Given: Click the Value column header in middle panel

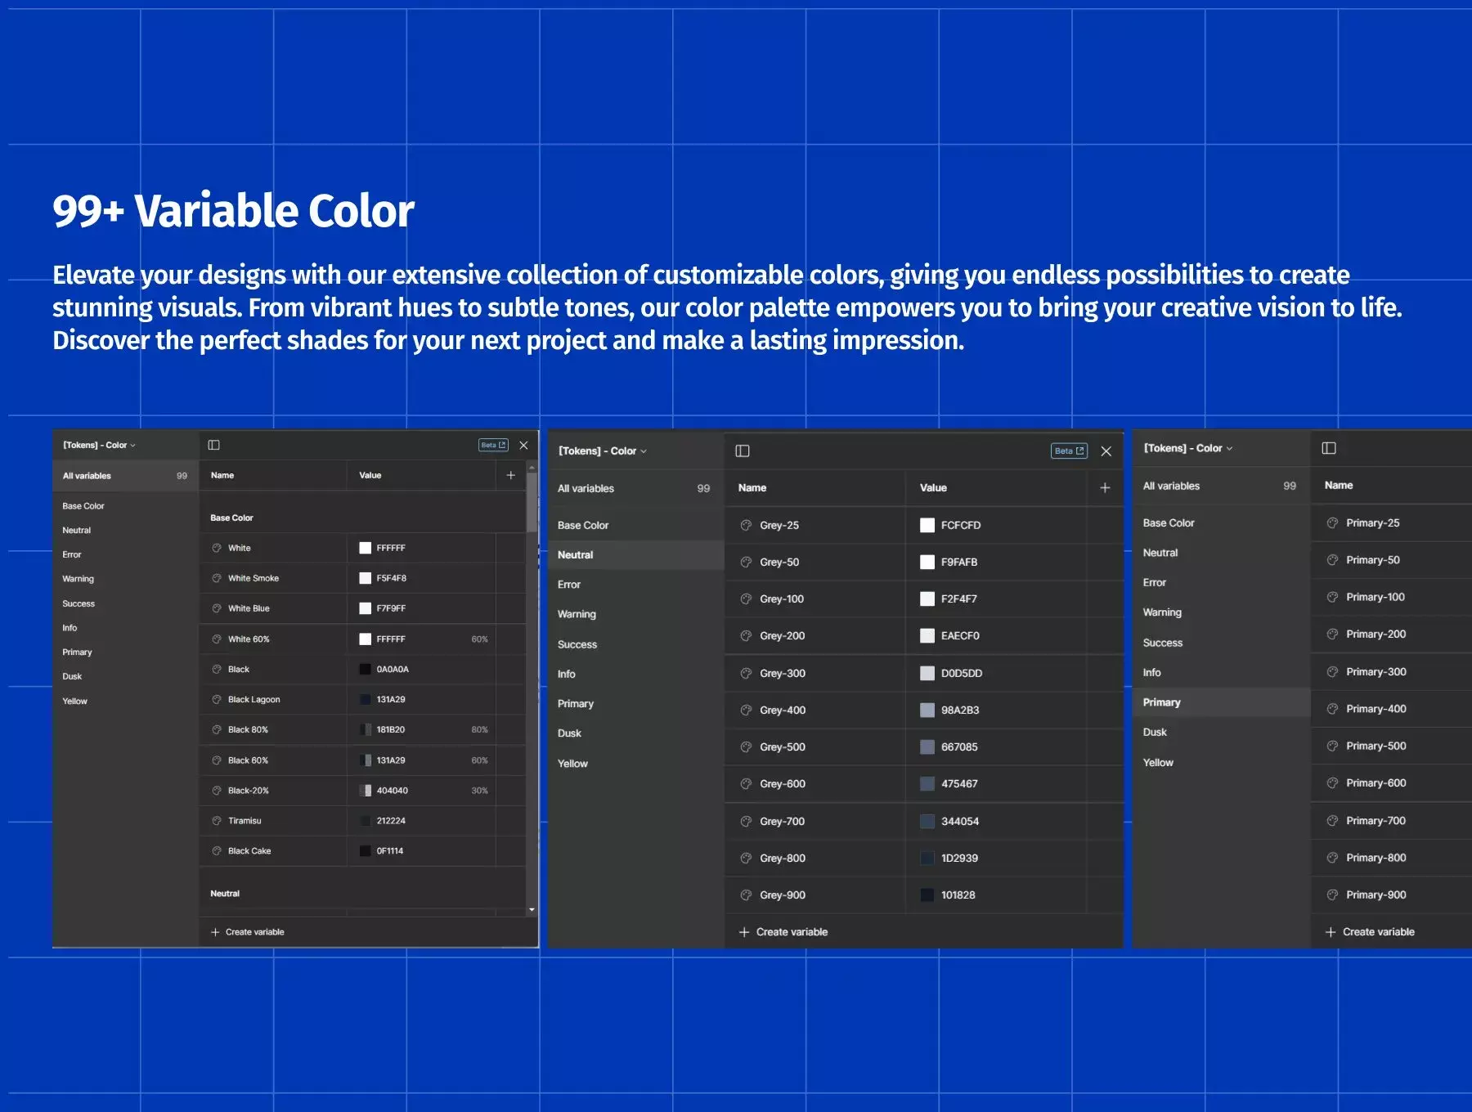Looking at the screenshot, I should (x=933, y=487).
